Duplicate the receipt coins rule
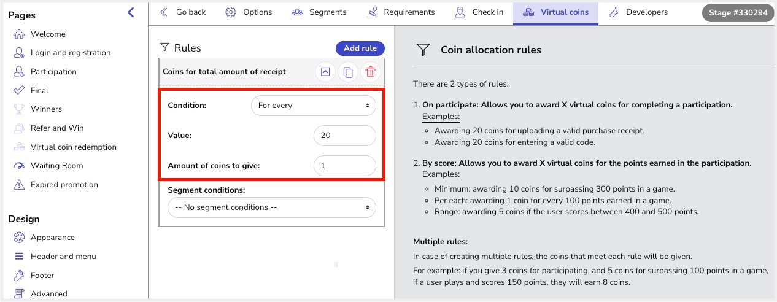 (x=348, y=72)
